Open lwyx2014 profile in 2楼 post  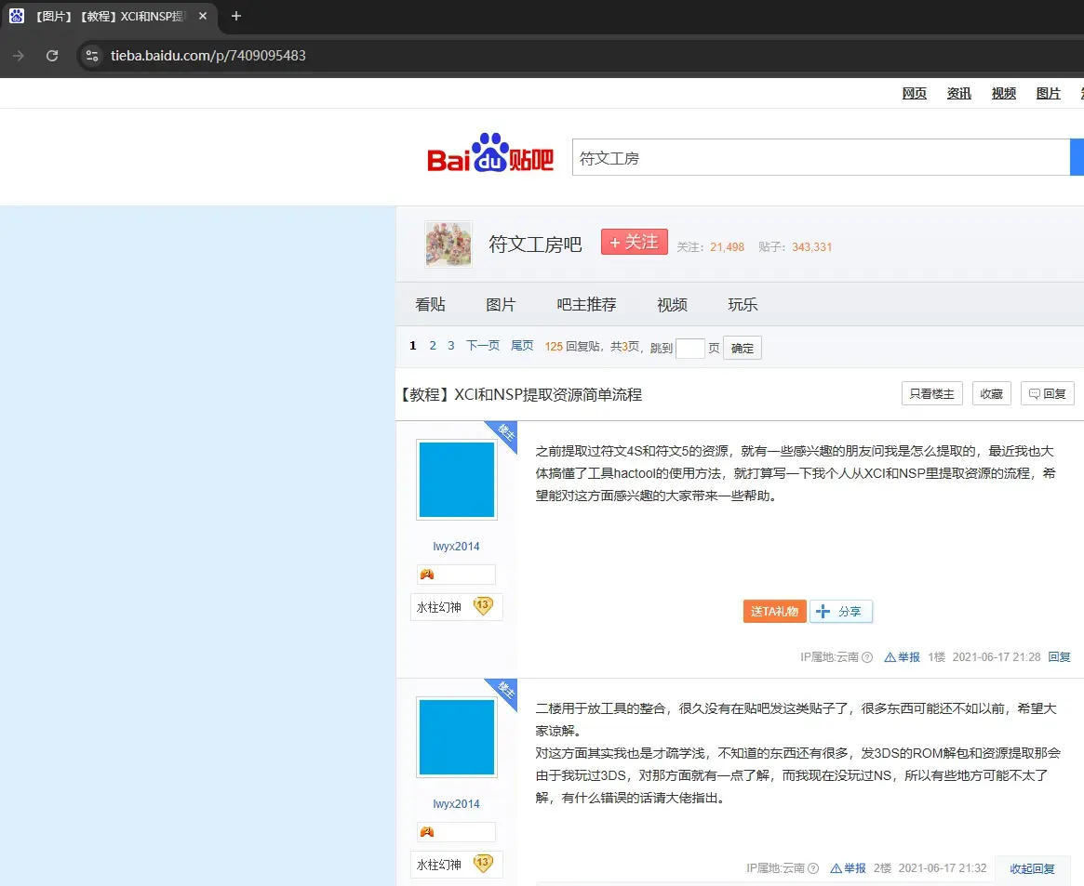pyautogui.click(x=456, y=804)
